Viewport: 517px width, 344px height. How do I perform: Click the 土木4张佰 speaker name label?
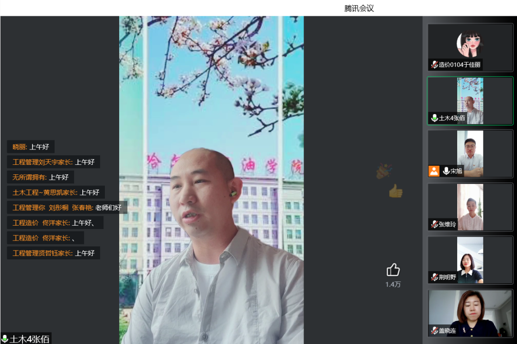click(x=30, y=339)
